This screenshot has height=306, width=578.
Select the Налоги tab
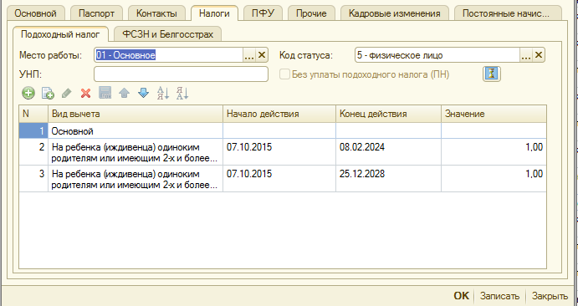pos(214,13)
